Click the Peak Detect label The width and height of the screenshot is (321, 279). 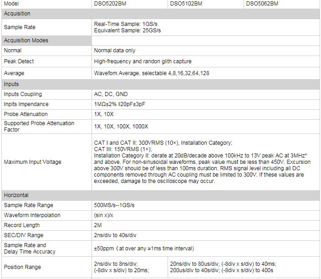click(19, 61)
